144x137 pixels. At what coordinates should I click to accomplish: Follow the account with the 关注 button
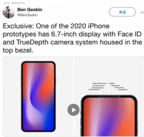122,12
